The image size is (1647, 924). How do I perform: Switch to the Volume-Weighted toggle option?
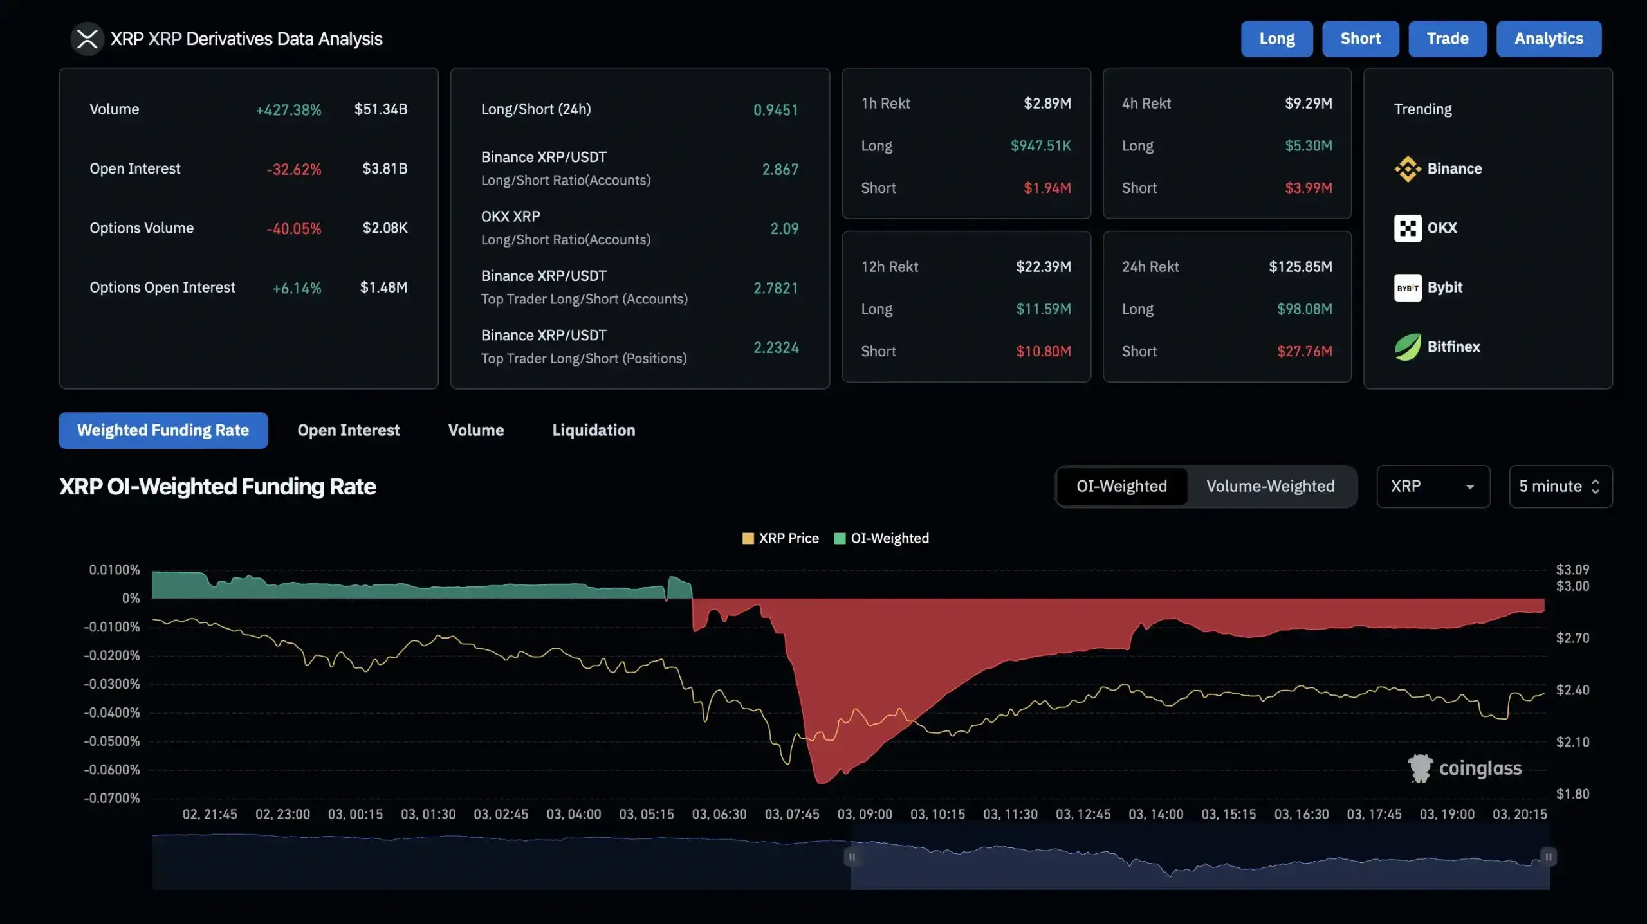tap(1270, 486)
